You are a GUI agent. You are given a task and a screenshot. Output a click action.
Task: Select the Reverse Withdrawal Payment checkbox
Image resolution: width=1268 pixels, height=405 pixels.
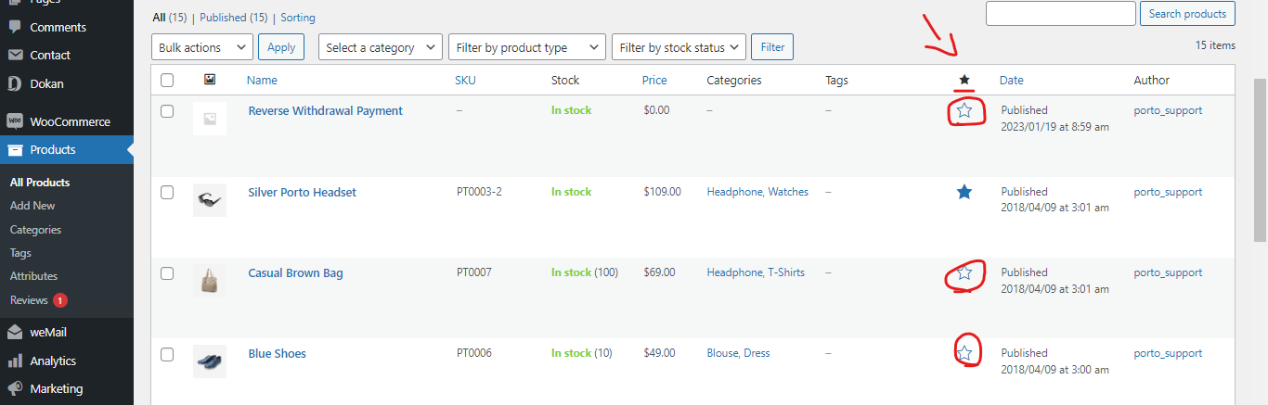[x=167, y=111]
